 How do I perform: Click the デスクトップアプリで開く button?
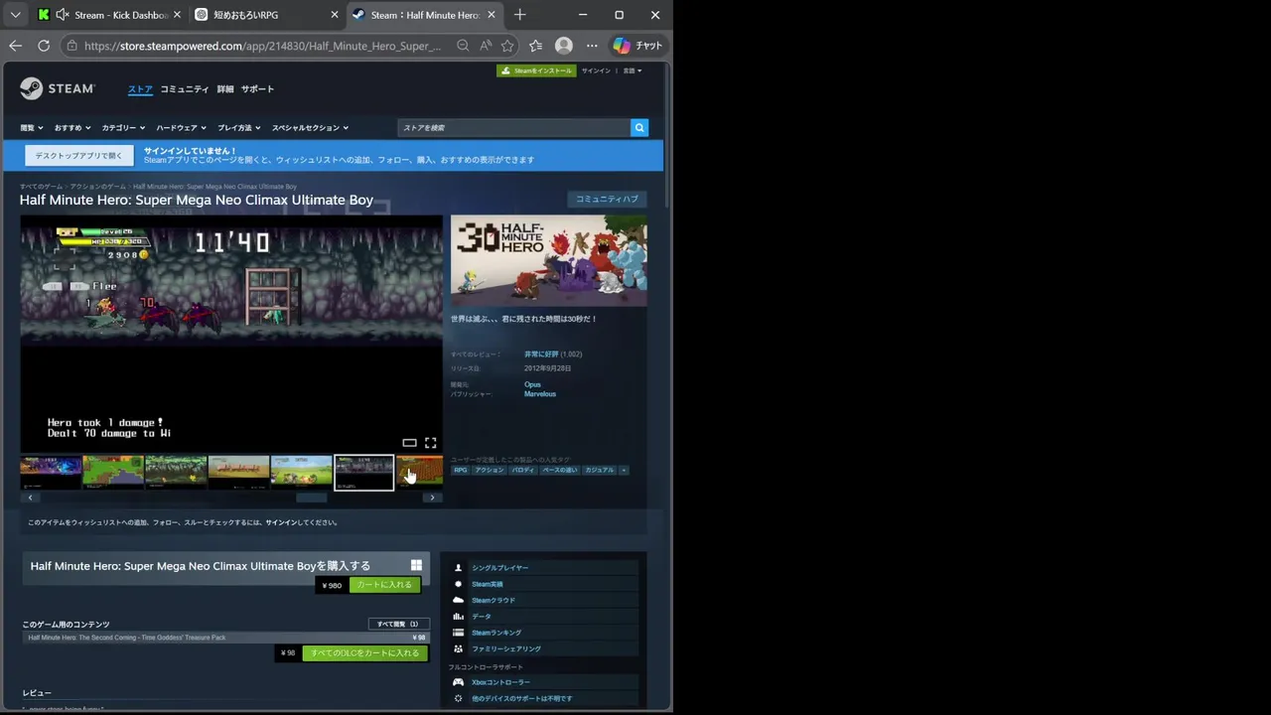click(x=79, y=156)
